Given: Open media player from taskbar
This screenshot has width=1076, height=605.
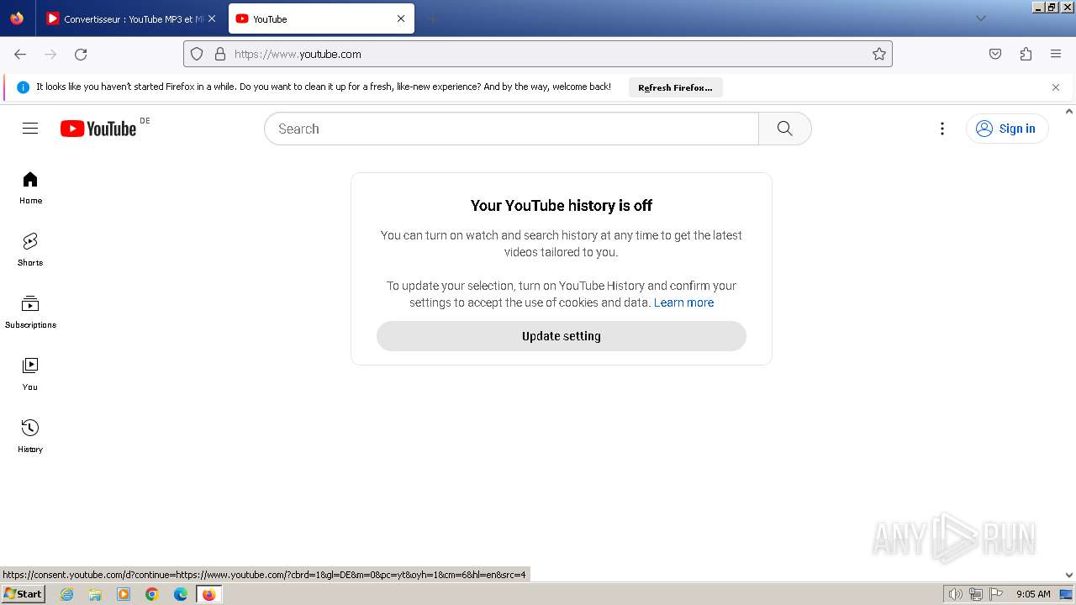Looking at the screenshot, I should pos(124,594).
